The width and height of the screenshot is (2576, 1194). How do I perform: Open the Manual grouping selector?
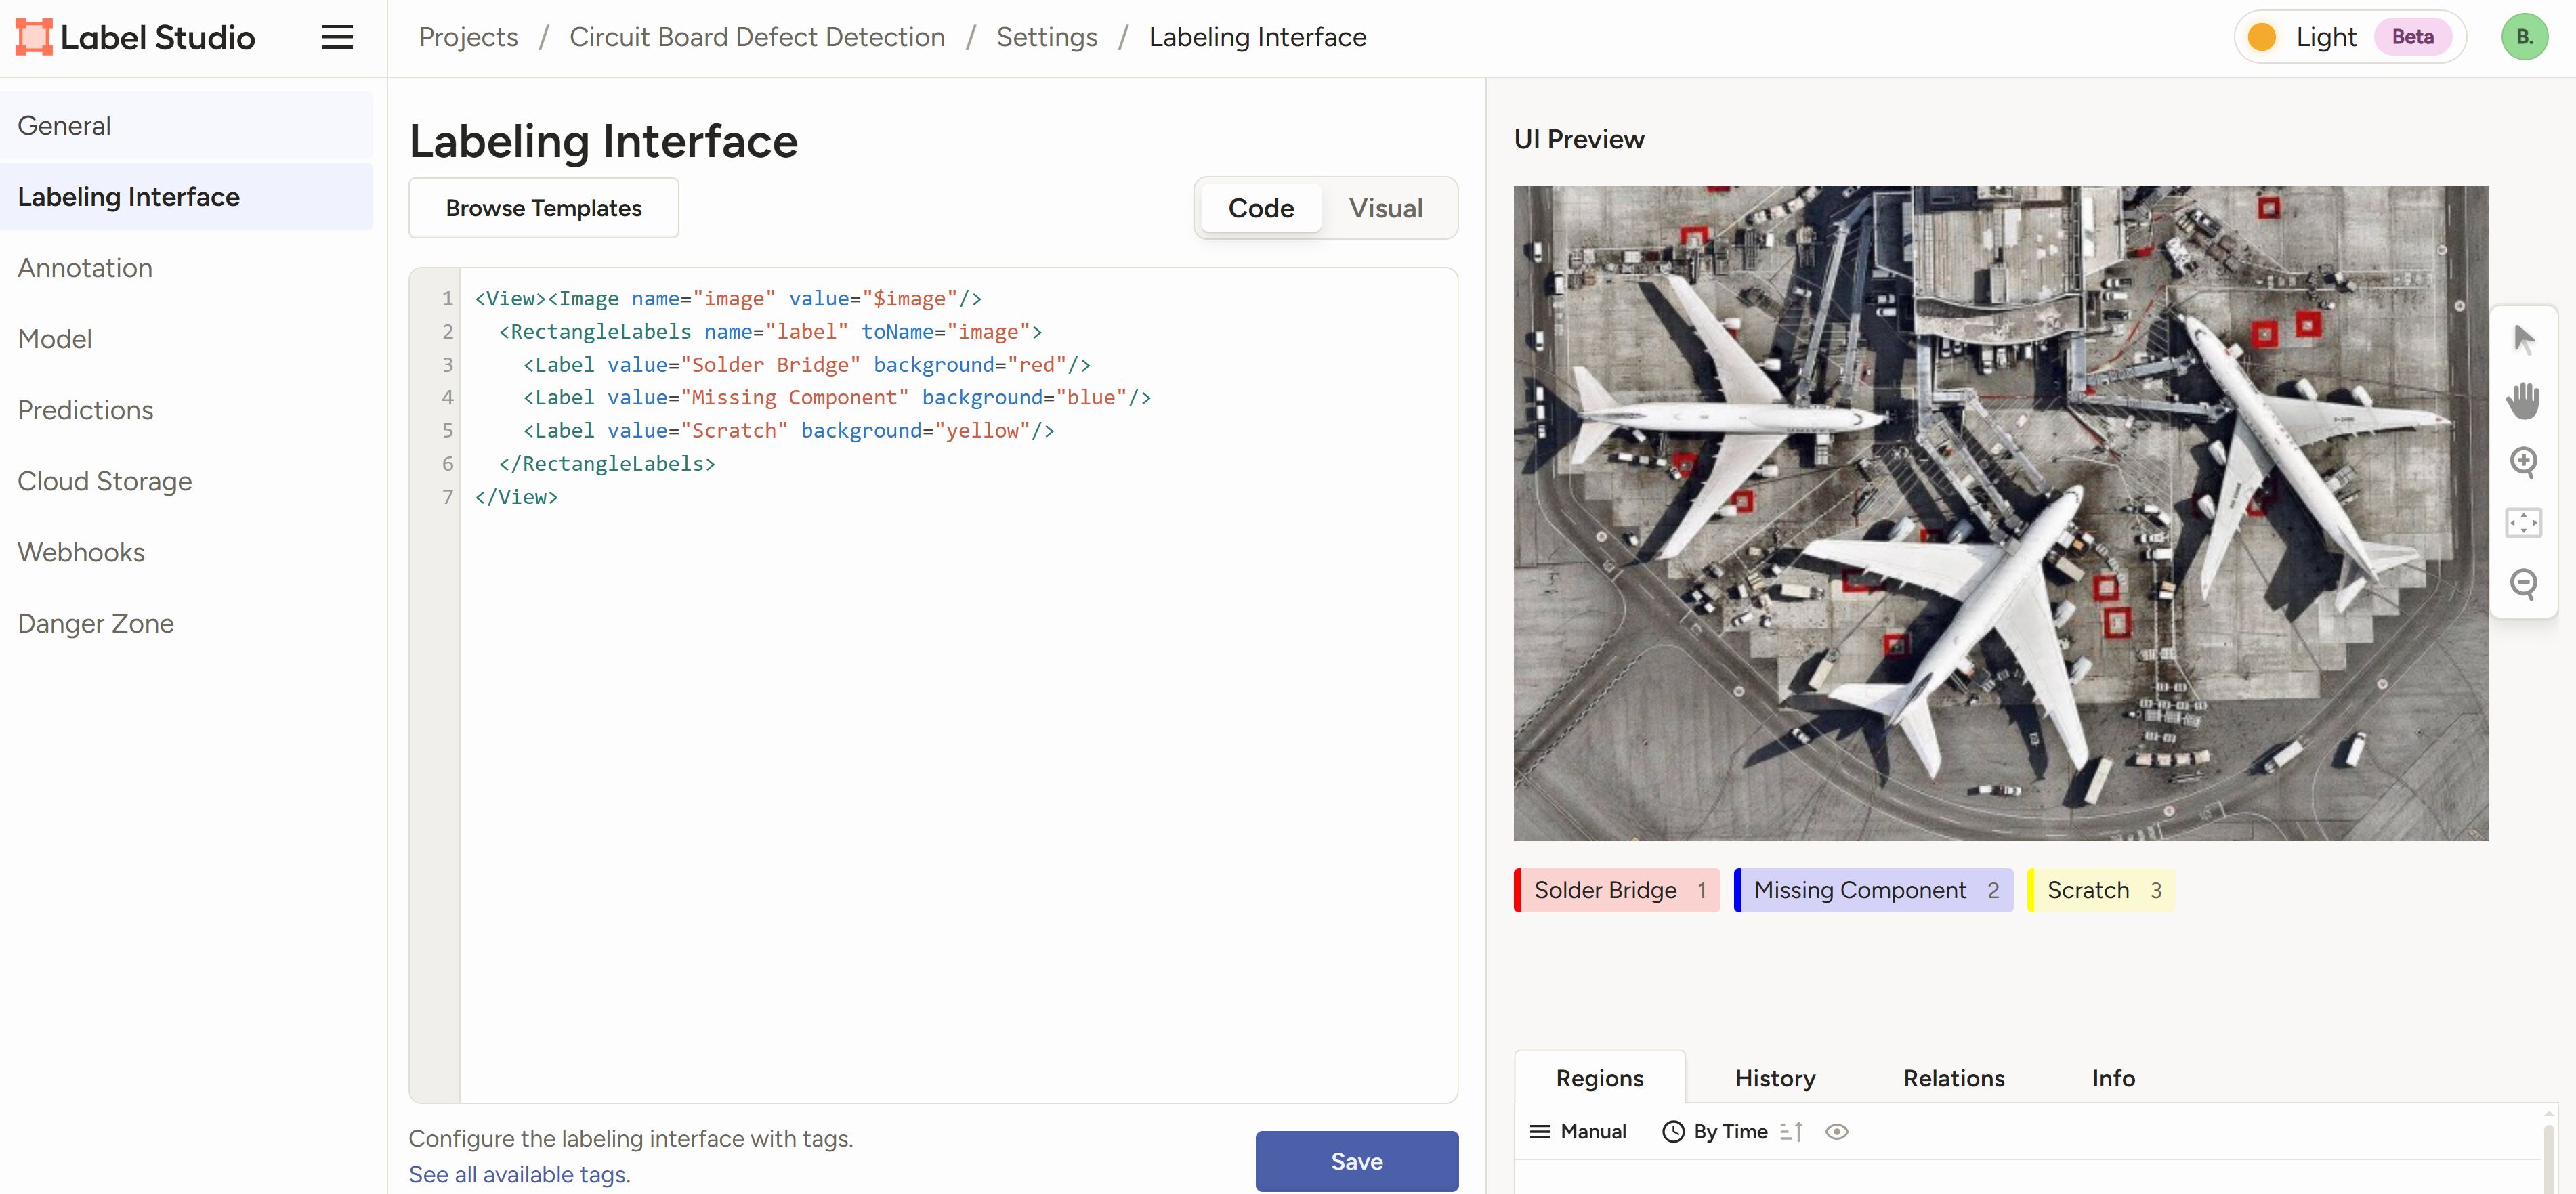(1578, 1131)
